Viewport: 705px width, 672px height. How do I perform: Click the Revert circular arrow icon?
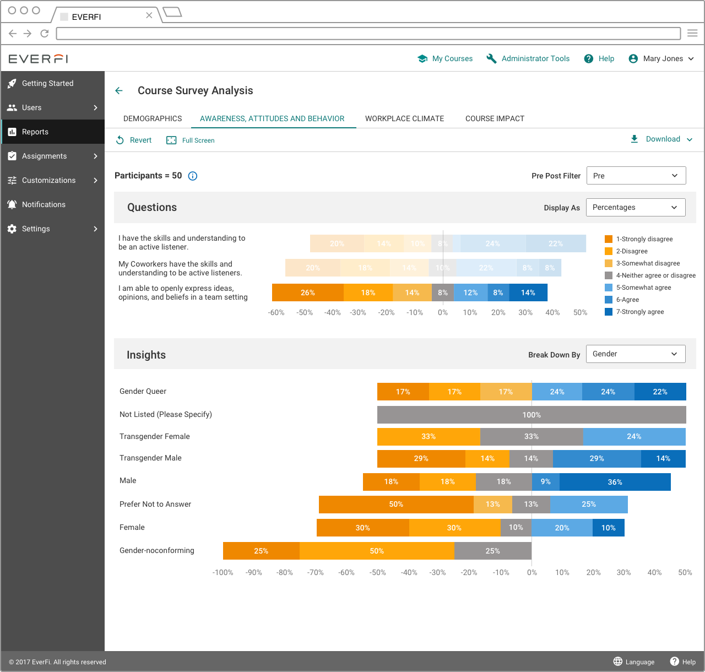click(x=120, y=140)
